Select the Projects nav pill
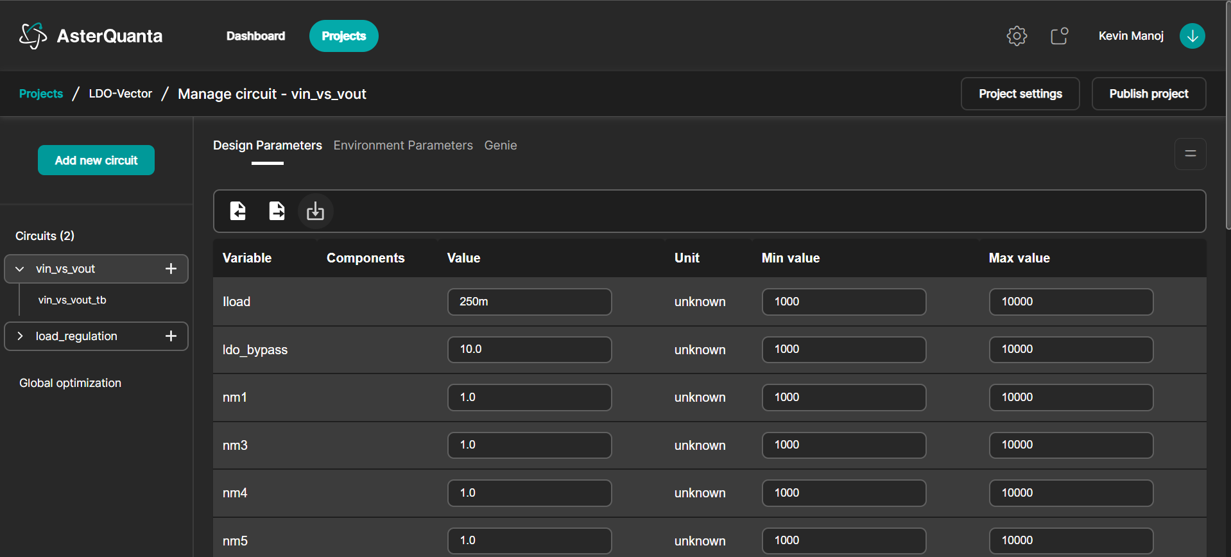Screen dimensions: 1231x557 [344, 36]
